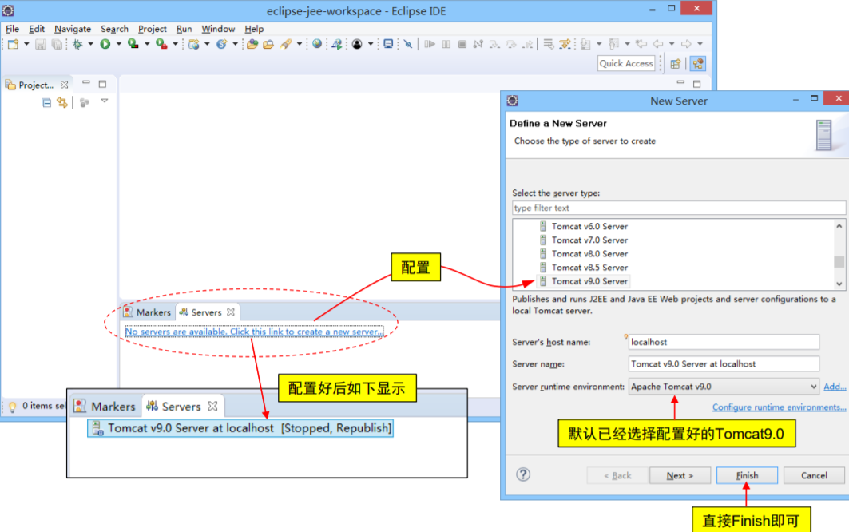Click Collapse All in Project Explorer
Image resolution: width=849 pixels, height=532 pixels.
pyautogui.click(x=46, y=102)
